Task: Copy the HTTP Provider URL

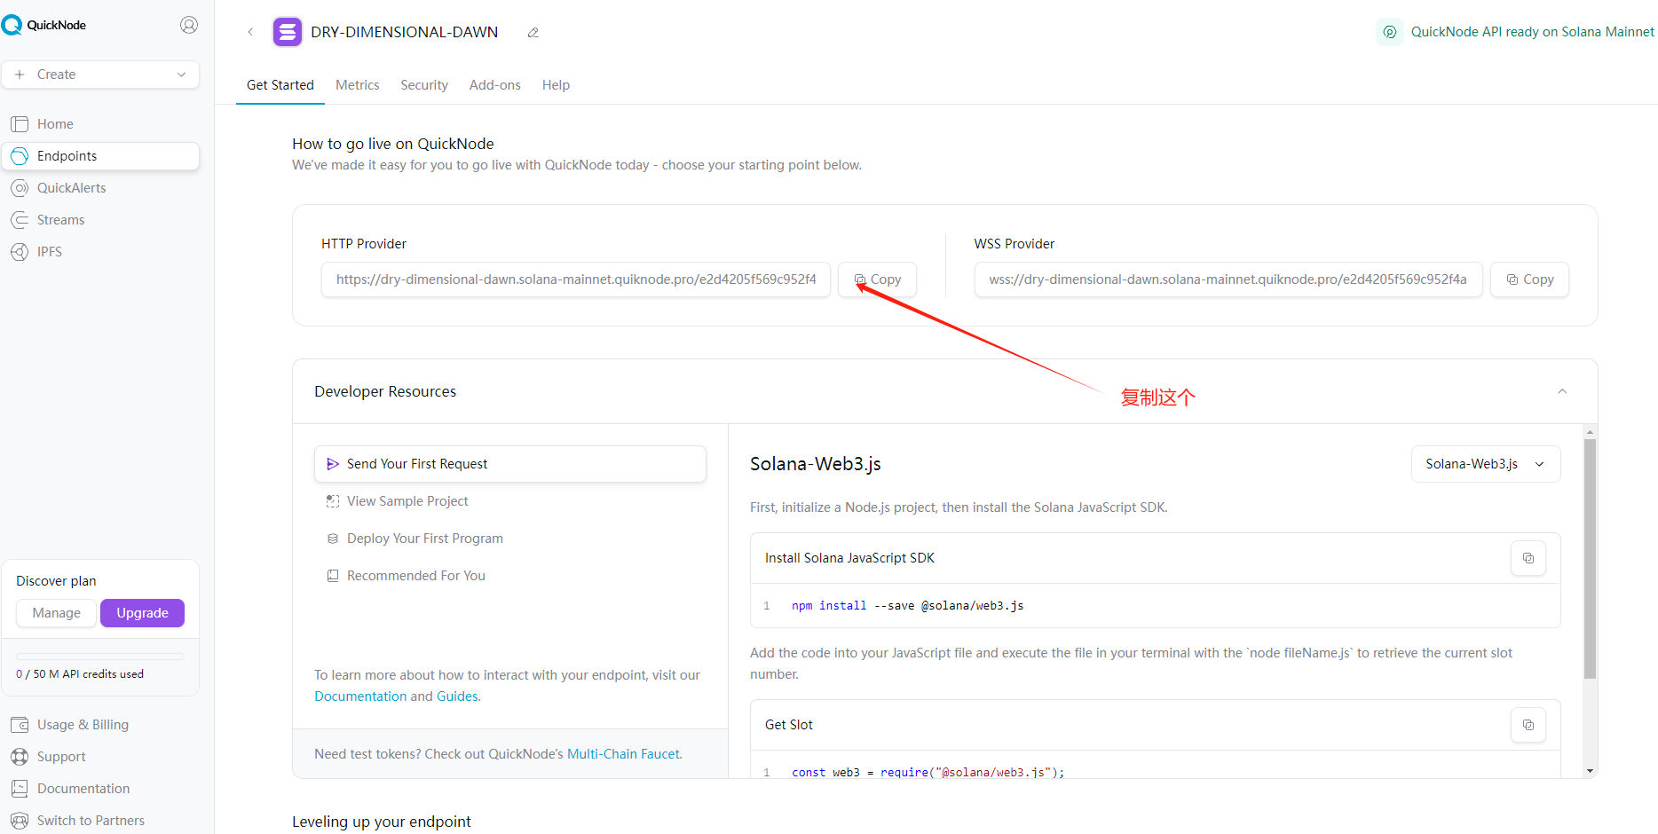Action: [877, 279]
